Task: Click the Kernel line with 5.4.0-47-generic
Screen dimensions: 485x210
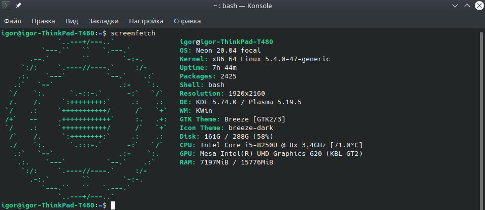Action: tap(255, 59)
